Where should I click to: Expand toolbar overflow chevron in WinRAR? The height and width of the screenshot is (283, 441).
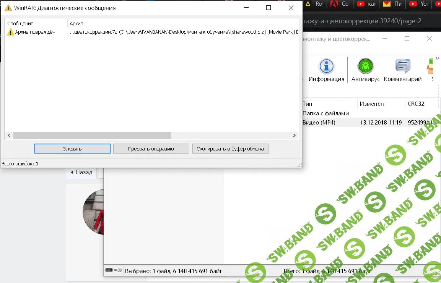coord(438,89)
